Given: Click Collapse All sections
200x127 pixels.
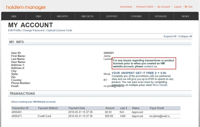Looking at the screenshot, I should [185, 36].
